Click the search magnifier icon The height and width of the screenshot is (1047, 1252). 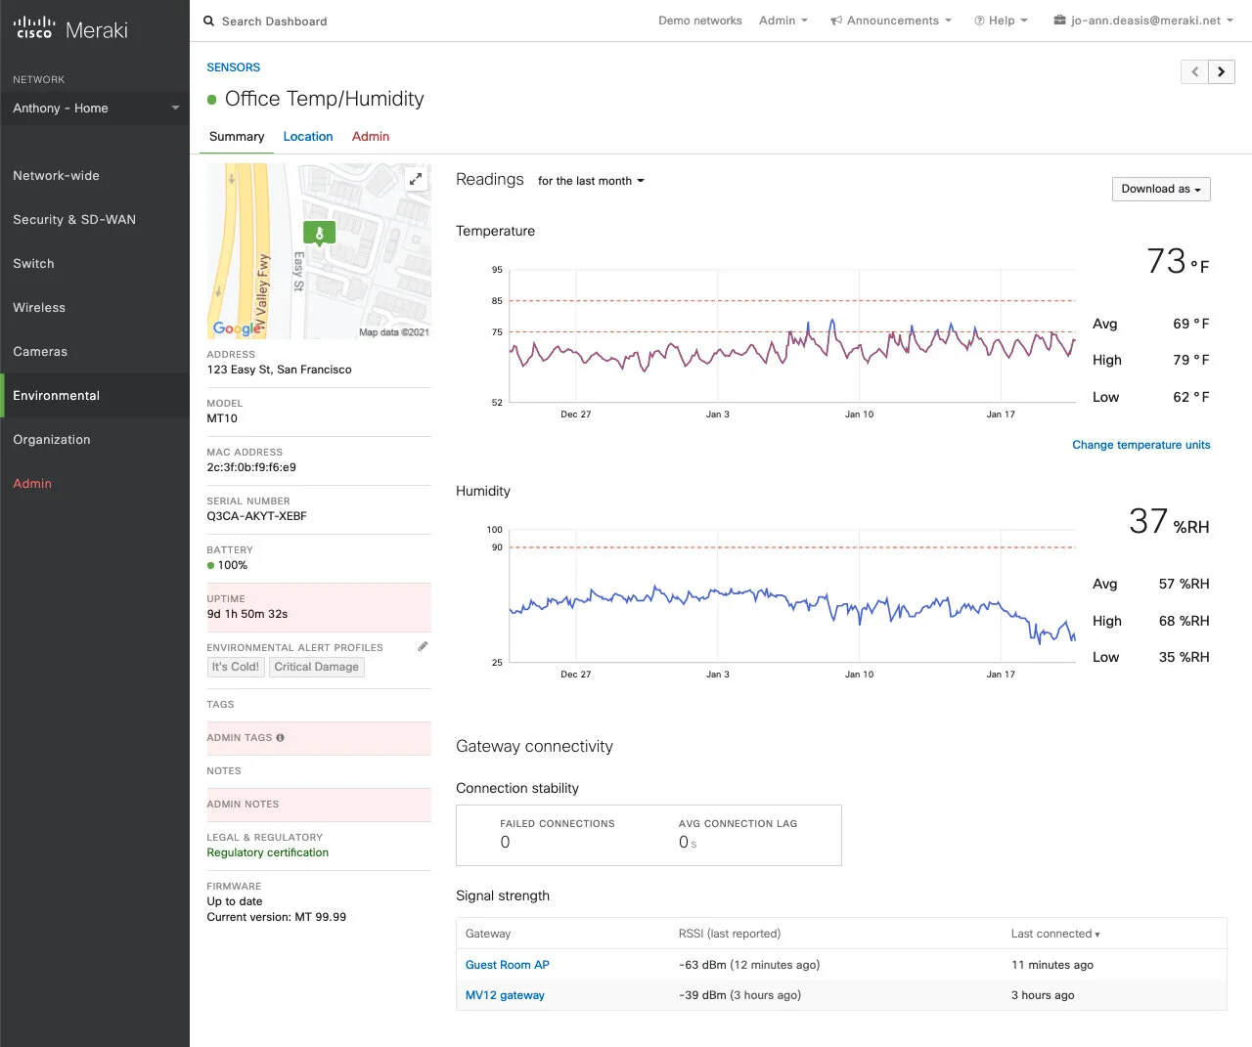click(x=208, y=21)
